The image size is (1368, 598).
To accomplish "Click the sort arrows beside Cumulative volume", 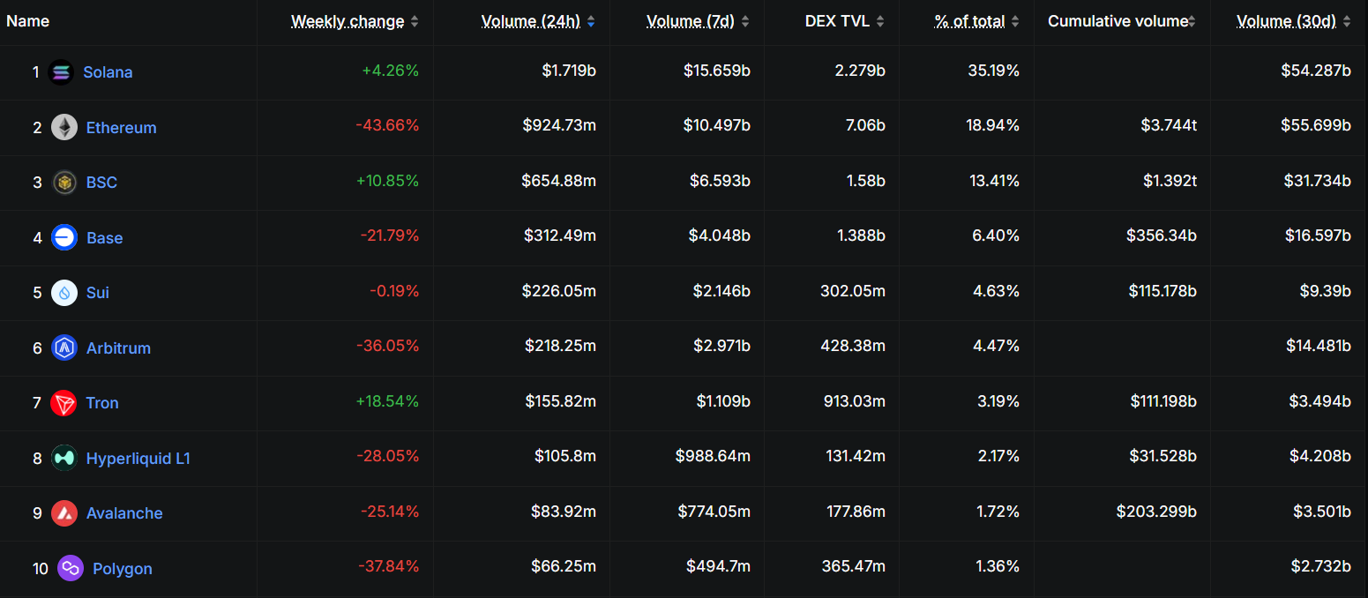I will tap(1193, 21).
